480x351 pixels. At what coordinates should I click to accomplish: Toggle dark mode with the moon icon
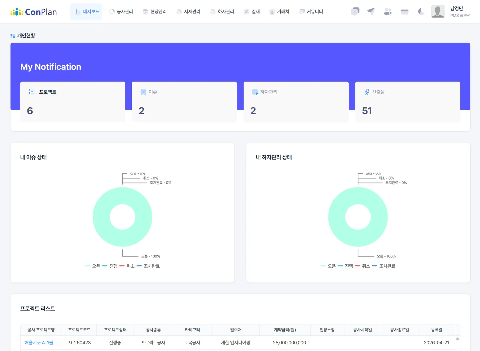421,12
